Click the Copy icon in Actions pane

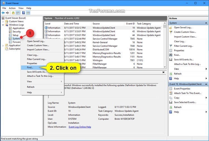pos(171,98)
